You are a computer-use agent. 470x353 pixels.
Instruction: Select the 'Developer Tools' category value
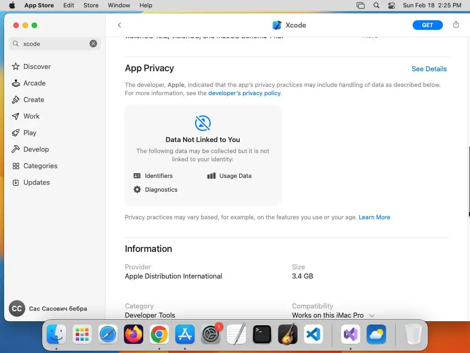150,315
